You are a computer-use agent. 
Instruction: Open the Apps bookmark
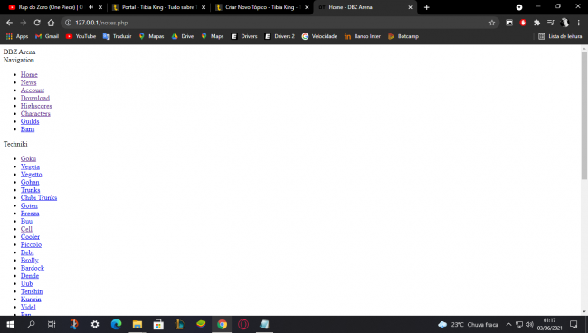pyautogui.click(x=17, y=36)
